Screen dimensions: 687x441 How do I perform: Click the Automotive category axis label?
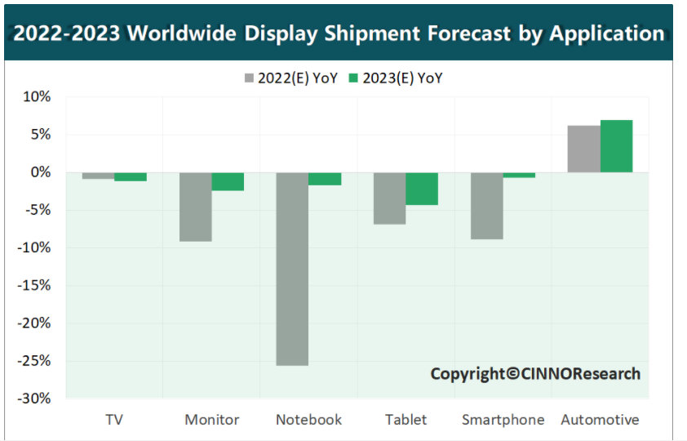(x=600, y=420)
